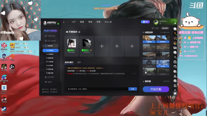This screenshot has height=116, width=207.
Task: Open the chat bubble icon at friend list bottom
Action: [175, 94]
